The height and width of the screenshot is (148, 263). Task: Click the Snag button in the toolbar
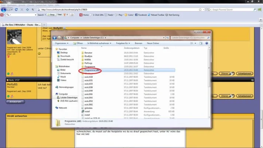click(x=51, y=15)
